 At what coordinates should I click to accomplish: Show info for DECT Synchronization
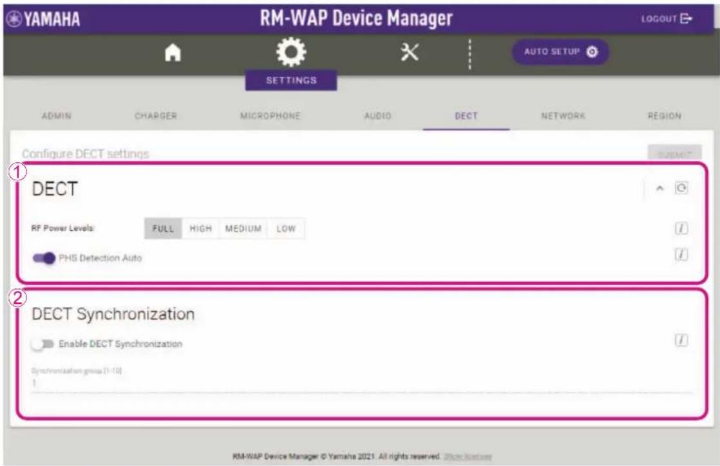click(x=681, y=340)
